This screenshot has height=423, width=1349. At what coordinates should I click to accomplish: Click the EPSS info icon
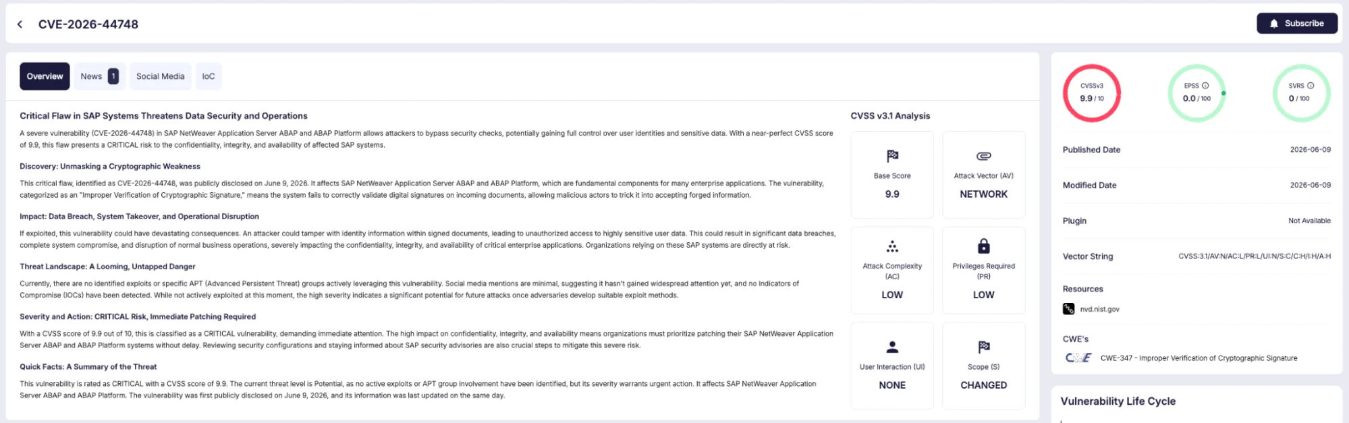(1205, 86)
